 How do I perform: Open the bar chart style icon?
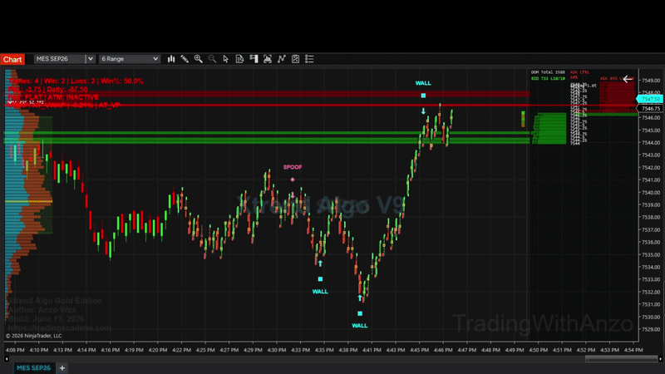[171, 59]
